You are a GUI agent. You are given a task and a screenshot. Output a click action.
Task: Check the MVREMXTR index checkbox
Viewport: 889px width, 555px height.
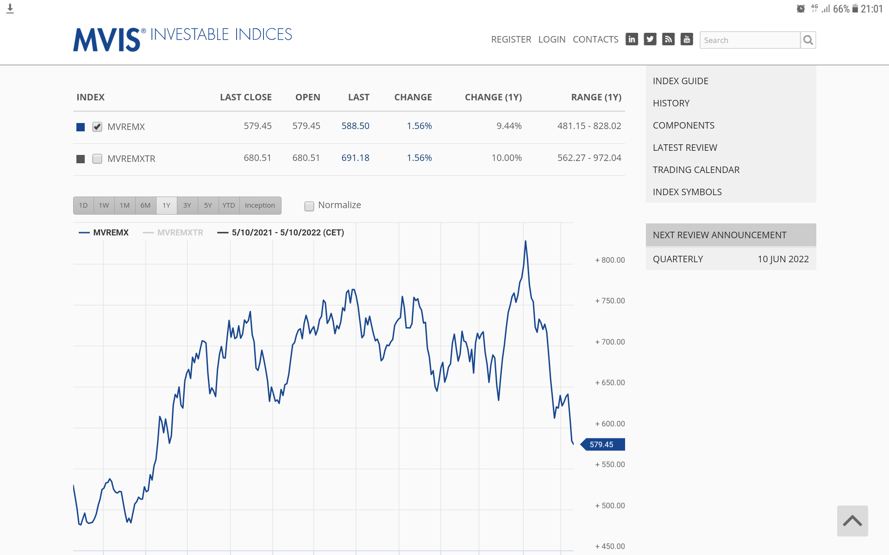pyautogui.click(x=97, y=159)
